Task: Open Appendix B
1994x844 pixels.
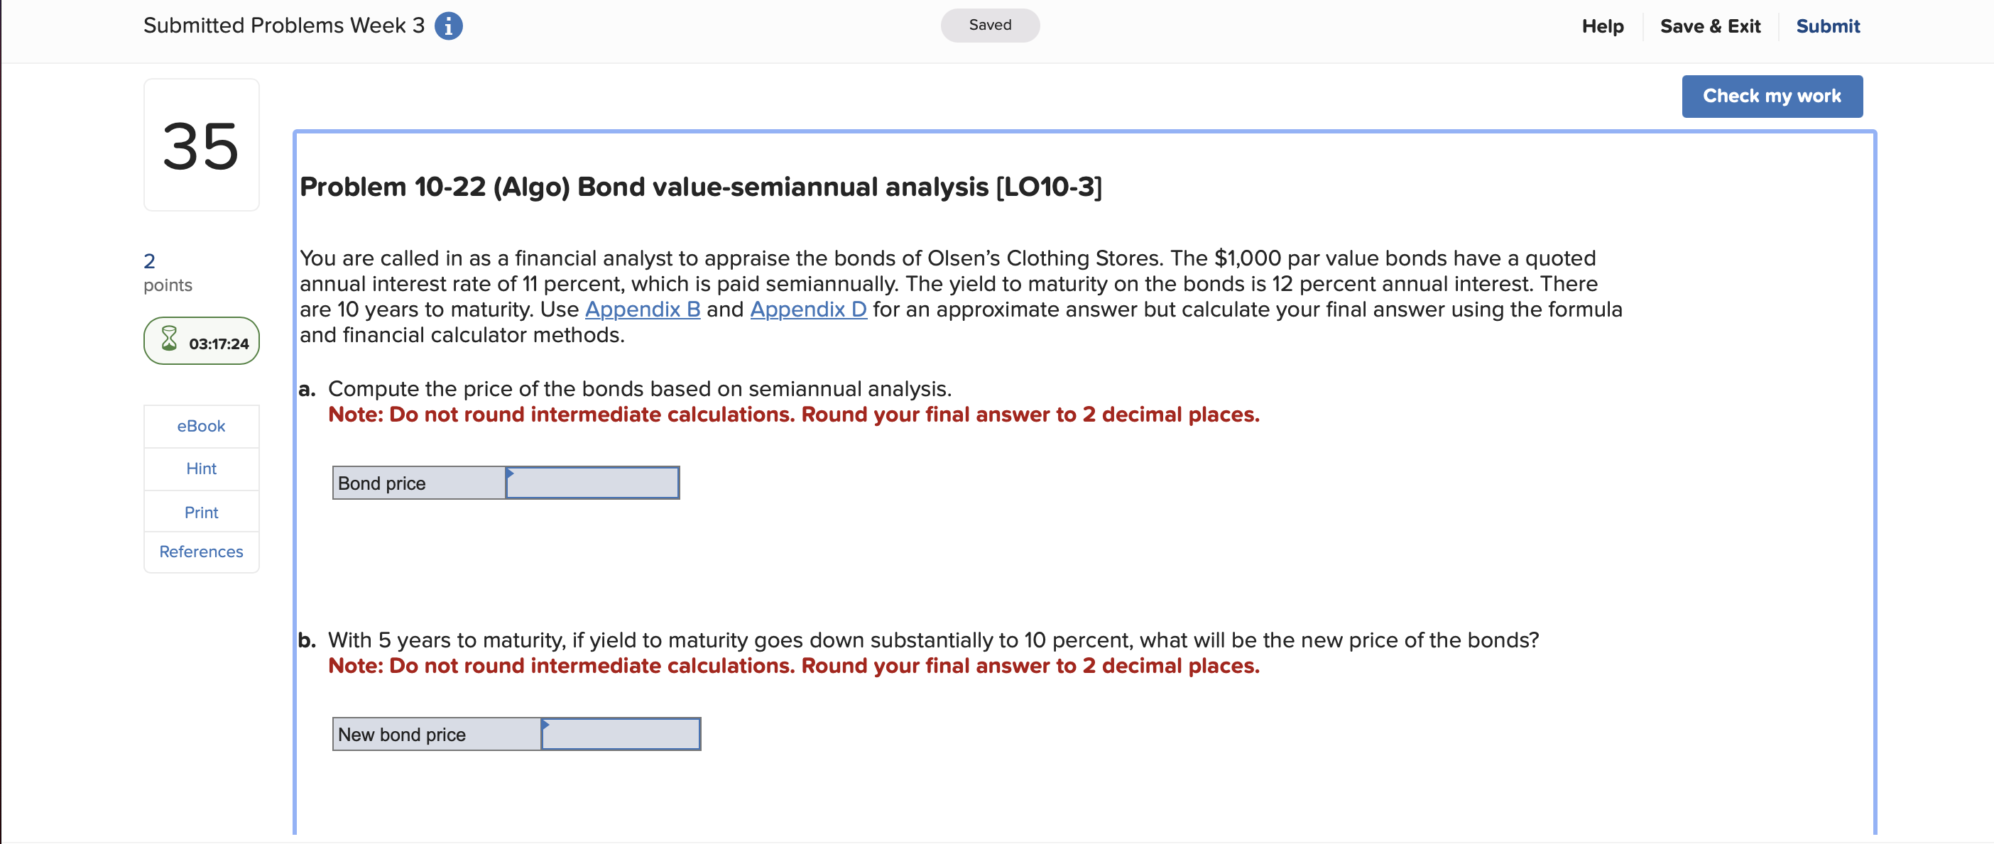Action: pyautogui.click(x=642, y=309)
